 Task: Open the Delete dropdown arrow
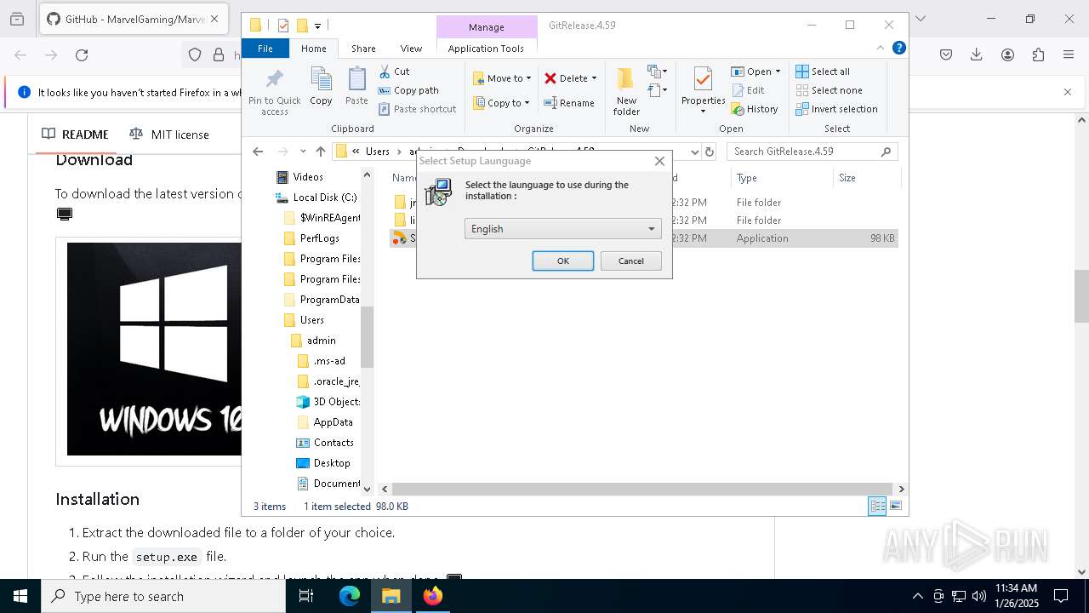594,78
